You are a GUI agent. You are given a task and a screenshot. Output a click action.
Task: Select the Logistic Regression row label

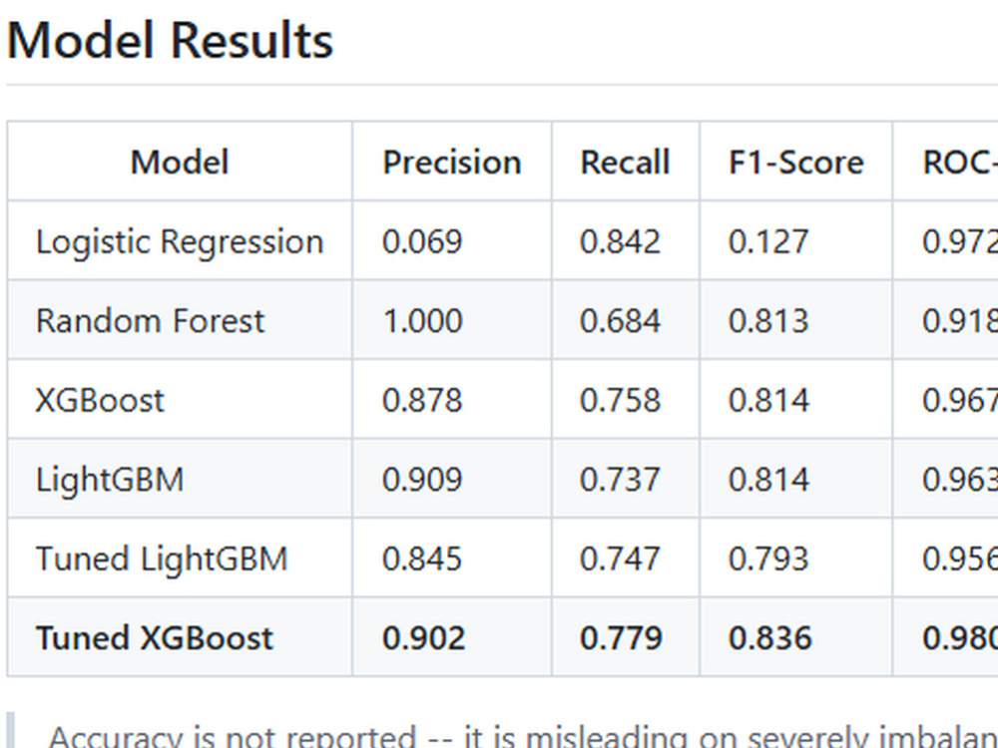click(x=180, y=241)
